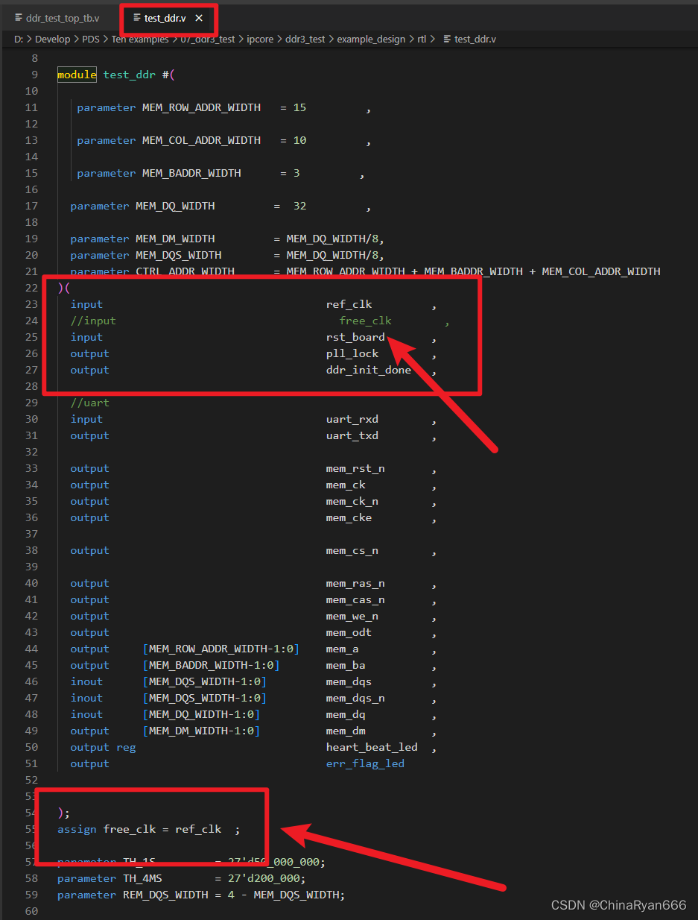The image size is (698, 920).
Task: Click uart_txd port name
Action: pyautogui.click(x=352, y=435)
